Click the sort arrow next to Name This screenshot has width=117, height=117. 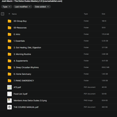point(9,14)
